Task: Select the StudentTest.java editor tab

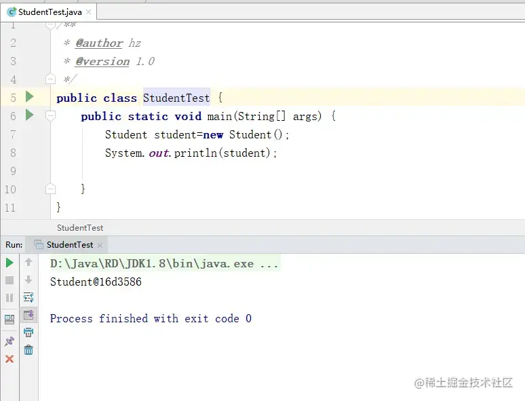Action: 50,12
